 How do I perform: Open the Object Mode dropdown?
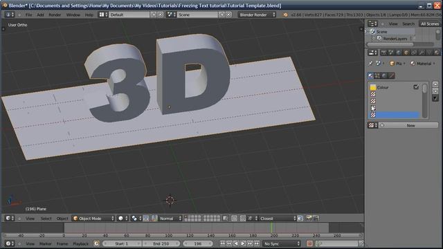tap(93, 219)
